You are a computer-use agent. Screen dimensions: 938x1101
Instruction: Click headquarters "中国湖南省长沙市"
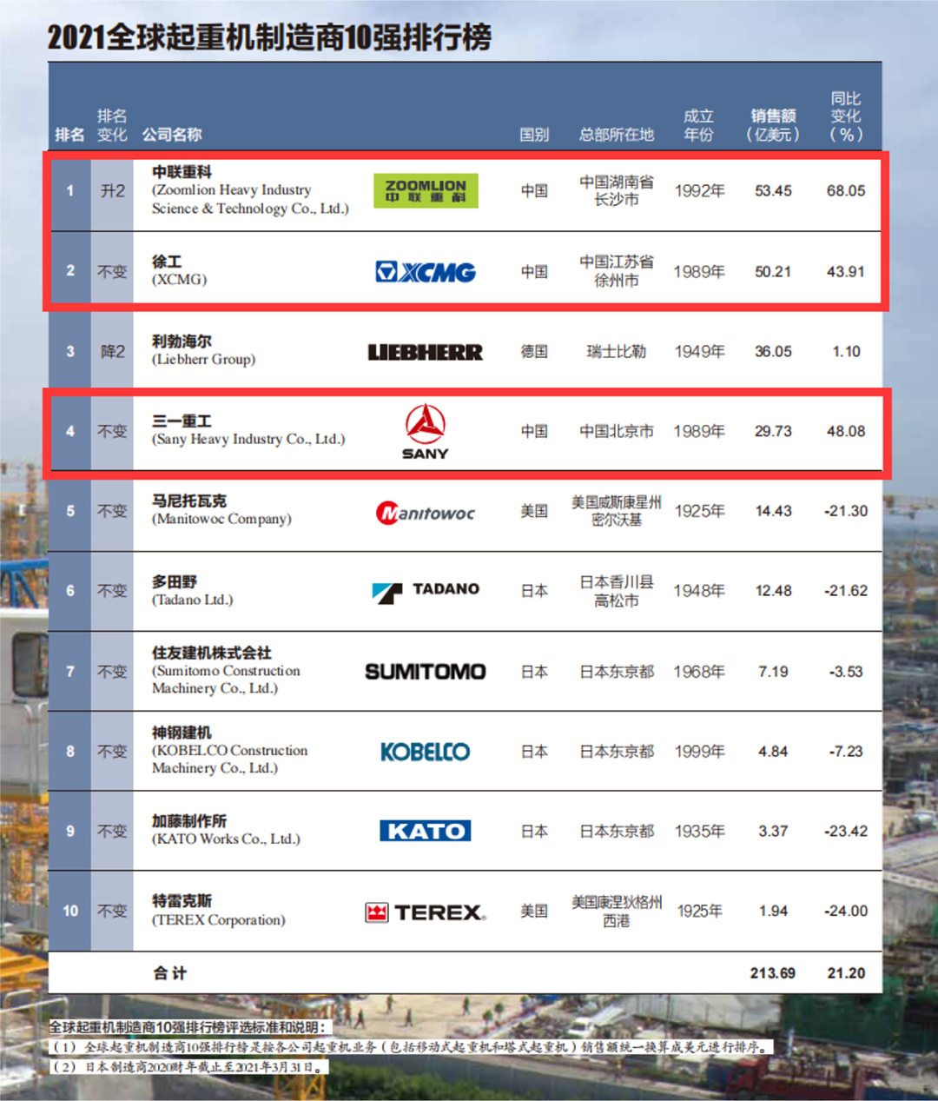617,191
